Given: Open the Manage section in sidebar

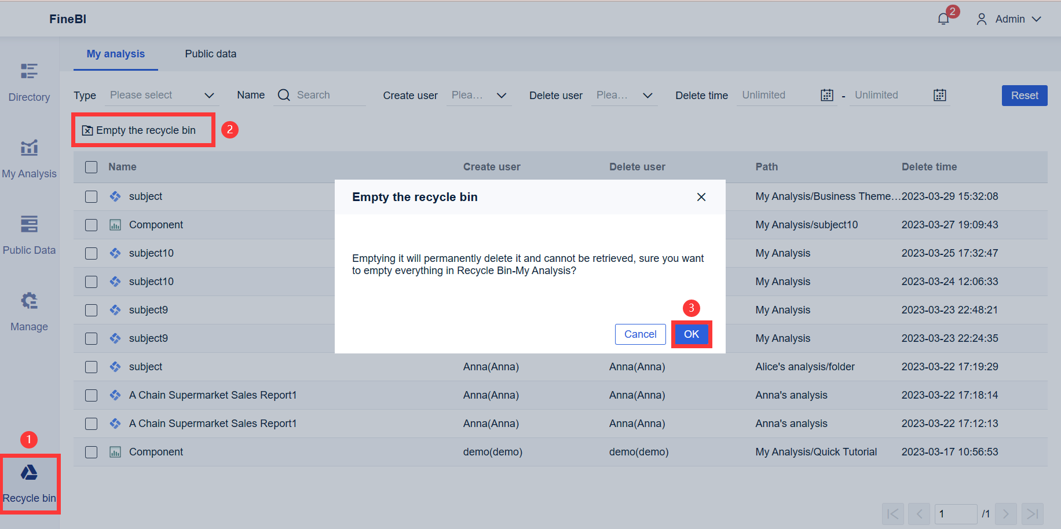Looking at the screenshot, I should tap(28, 311).
